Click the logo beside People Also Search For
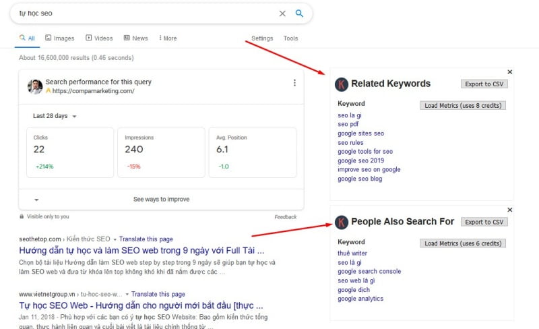The height and width of the screenshot is (329, 539). pos(342,222)
